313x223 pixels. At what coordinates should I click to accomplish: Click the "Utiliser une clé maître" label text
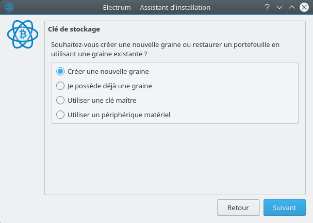[x=102, y=100]
